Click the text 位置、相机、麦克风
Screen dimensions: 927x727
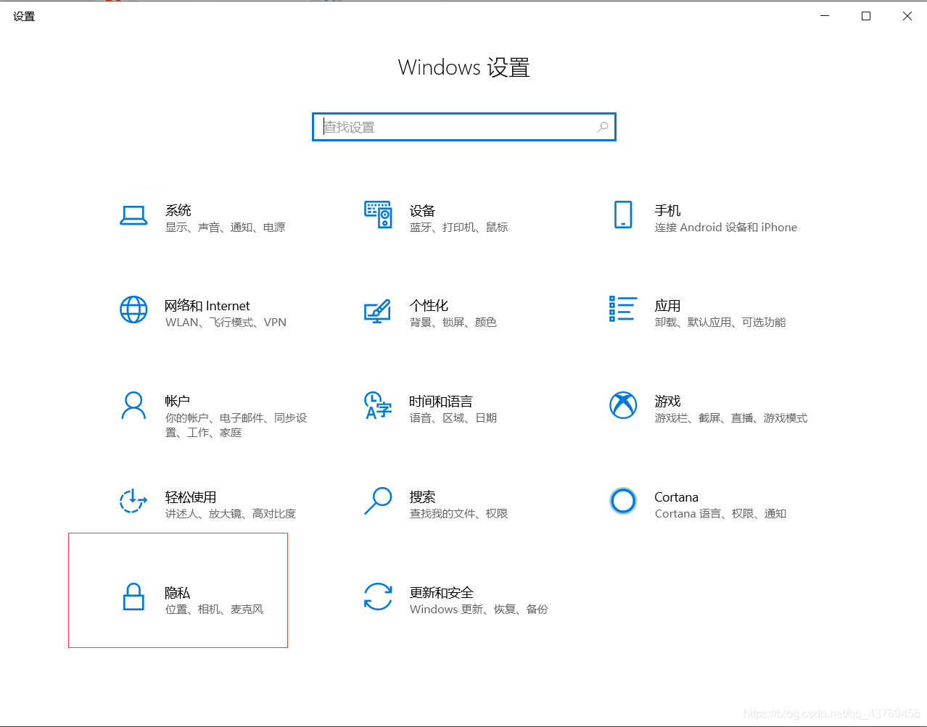click(x=214, y=610)
